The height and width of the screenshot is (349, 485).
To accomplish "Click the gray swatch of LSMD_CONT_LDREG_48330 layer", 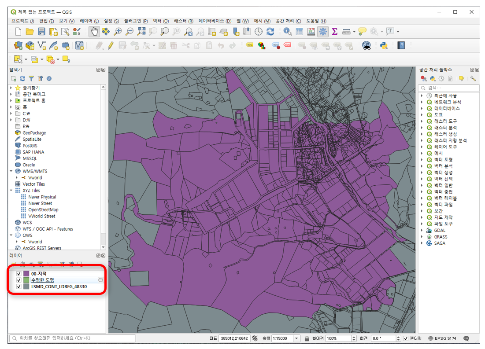I will click(x=26, y=287).
